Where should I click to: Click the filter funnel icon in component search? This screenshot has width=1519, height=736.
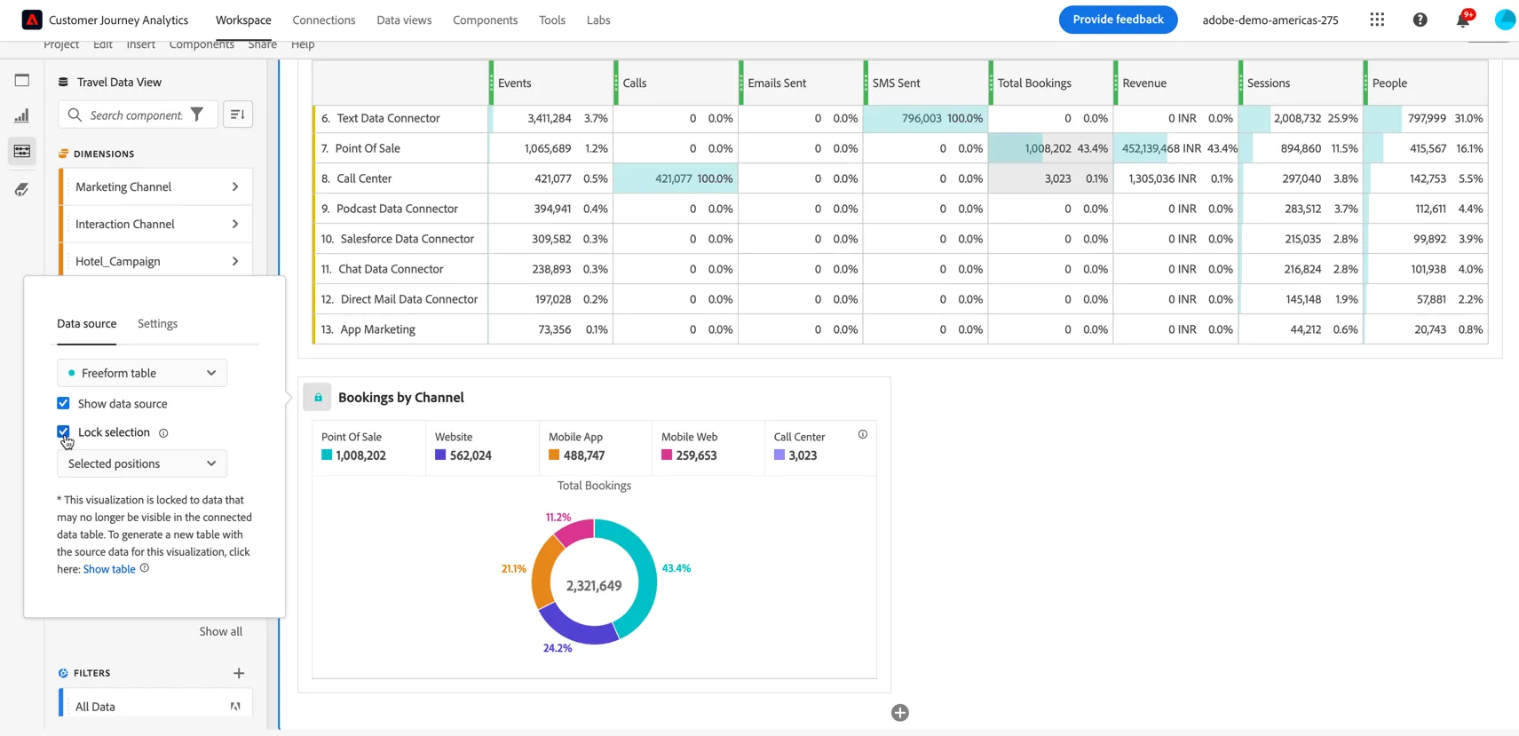(197, 115)
